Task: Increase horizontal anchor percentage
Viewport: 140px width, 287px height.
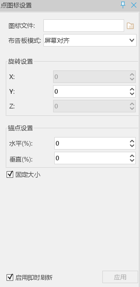Action: (x=132, y=141)
